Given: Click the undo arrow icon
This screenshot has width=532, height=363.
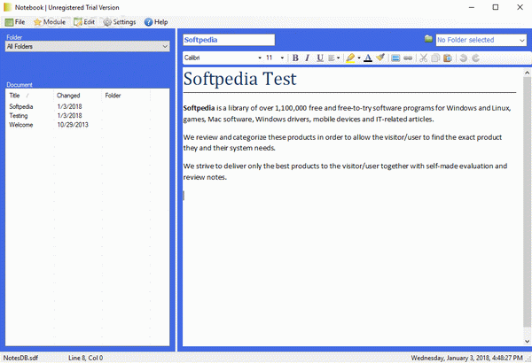Looking at the screenshot, I should 463,58.
